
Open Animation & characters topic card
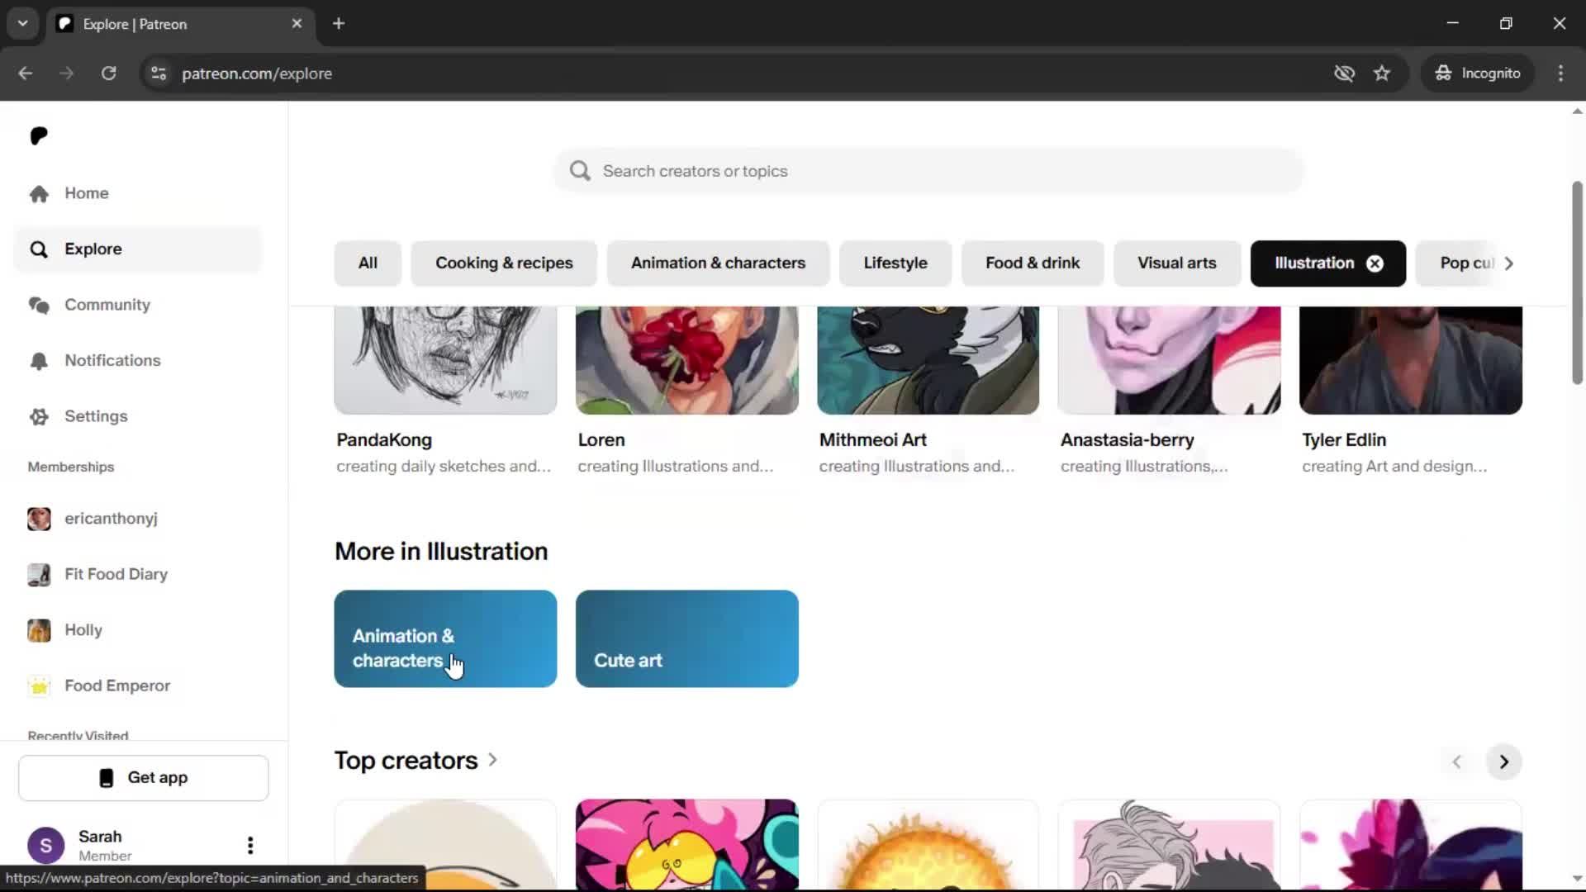(445, 638)
